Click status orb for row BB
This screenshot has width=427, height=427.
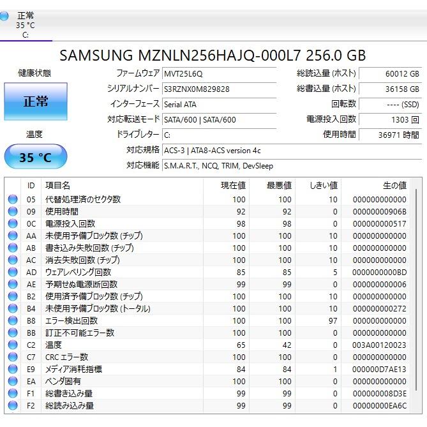tap(13, 333)
